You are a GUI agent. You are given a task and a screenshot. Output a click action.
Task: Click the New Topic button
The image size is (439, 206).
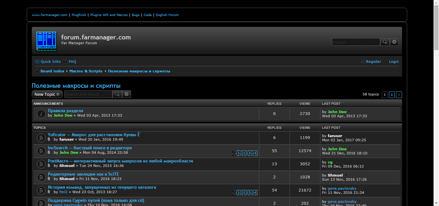[47, 94]
